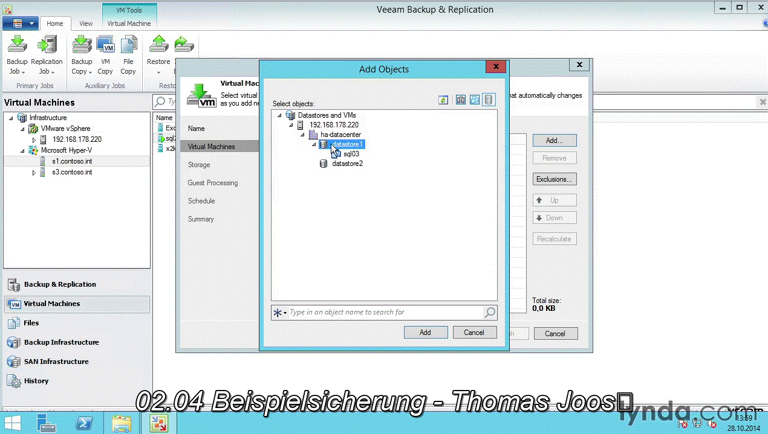This screenshot has width=768, height=434.
Task: Click the Add... button in the wizard
Action: click(x=555, y=140)
